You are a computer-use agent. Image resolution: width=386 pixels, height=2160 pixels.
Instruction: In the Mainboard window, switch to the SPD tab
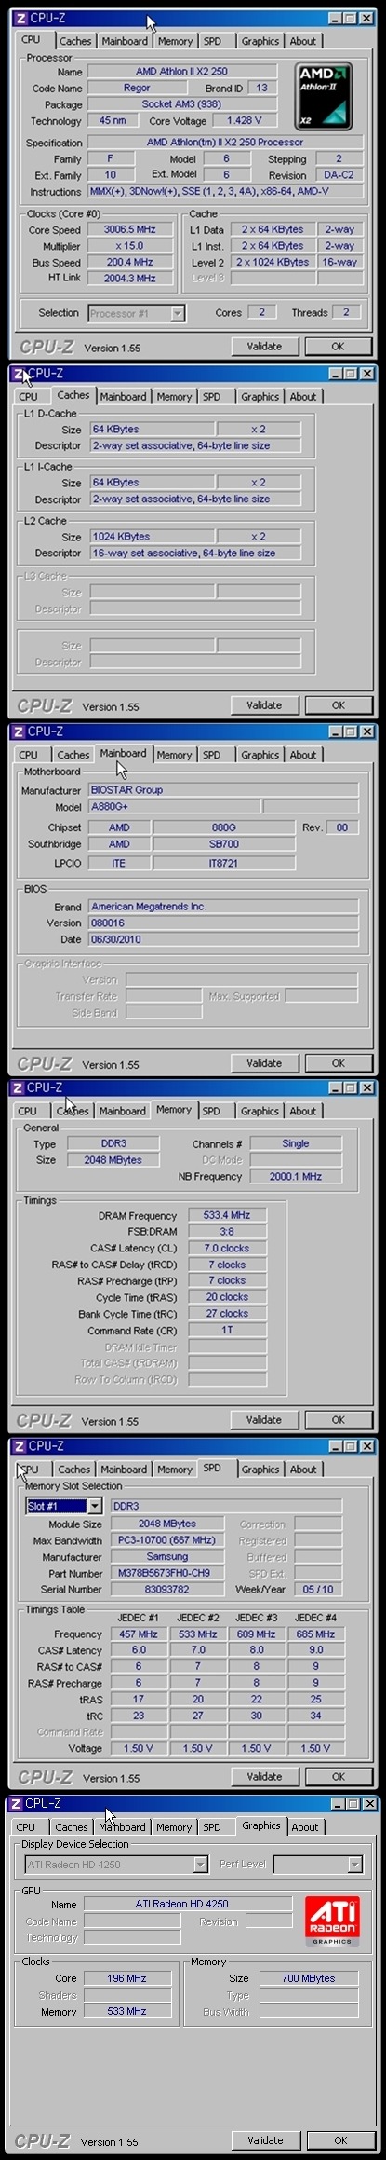[x=212, y=755]
